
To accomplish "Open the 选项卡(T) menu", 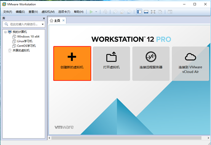I will click(x=64, y=12).
